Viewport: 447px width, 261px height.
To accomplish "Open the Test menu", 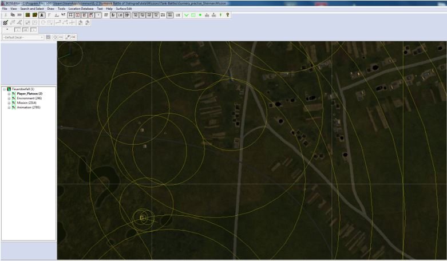I will 100,9.
